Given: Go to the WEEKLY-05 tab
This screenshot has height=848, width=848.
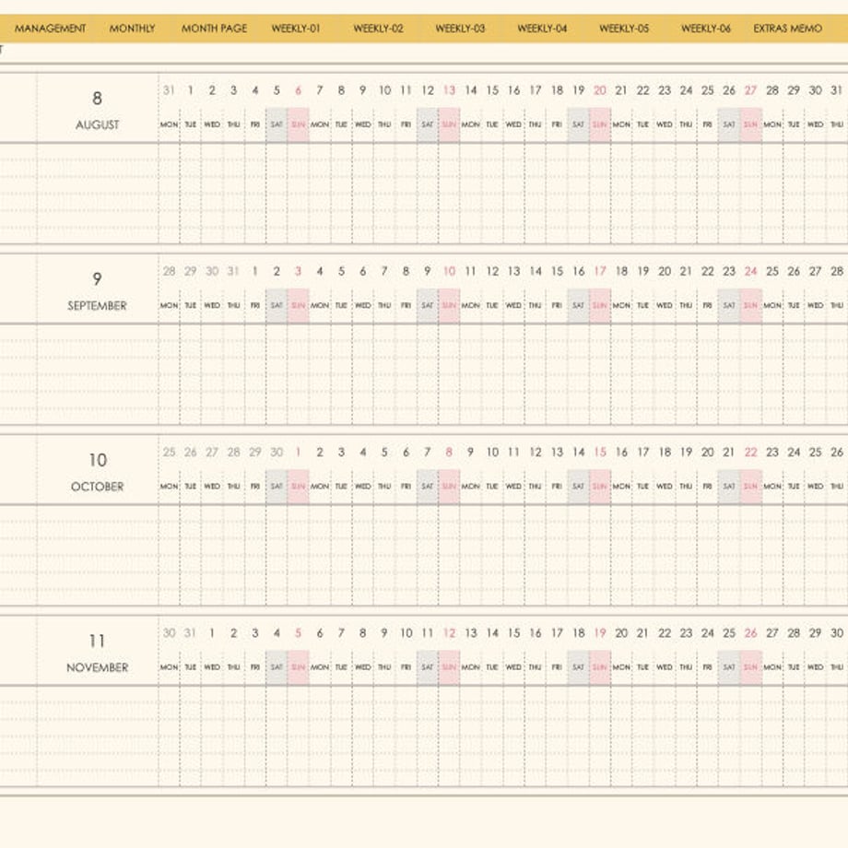Looking at the screenshot, I should tap(624, 29).
